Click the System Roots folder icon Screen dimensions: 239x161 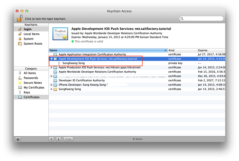[20, 44]
